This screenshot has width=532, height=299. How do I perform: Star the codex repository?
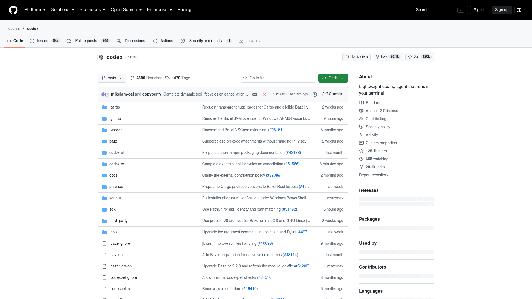pyautogui.click(x=420, y=57)
